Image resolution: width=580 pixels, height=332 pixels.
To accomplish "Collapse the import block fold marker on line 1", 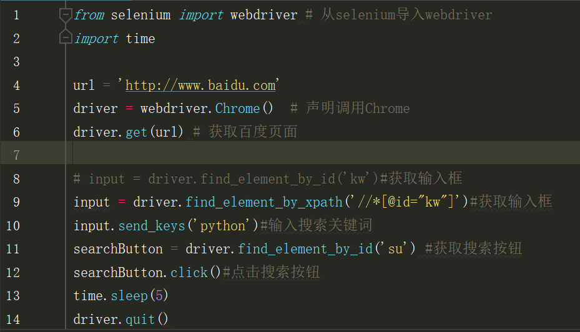I will 65,13.
